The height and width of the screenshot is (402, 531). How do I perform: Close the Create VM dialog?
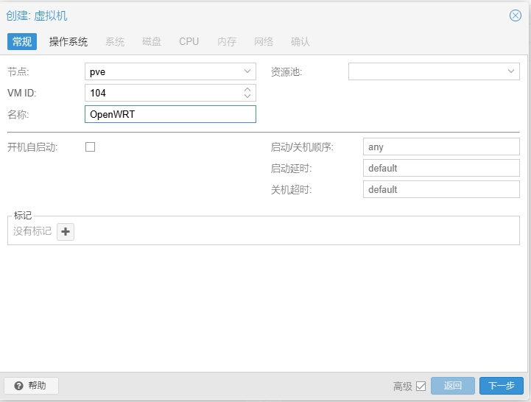point(516,15)
